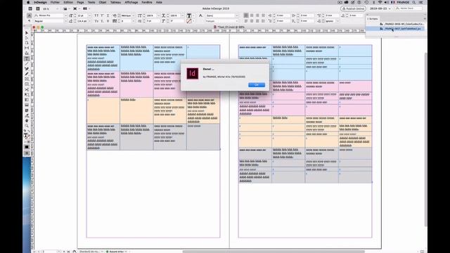Select the Gradient Swatch tool
This screenshot has width=450, height=253.
tap(27, 100)
